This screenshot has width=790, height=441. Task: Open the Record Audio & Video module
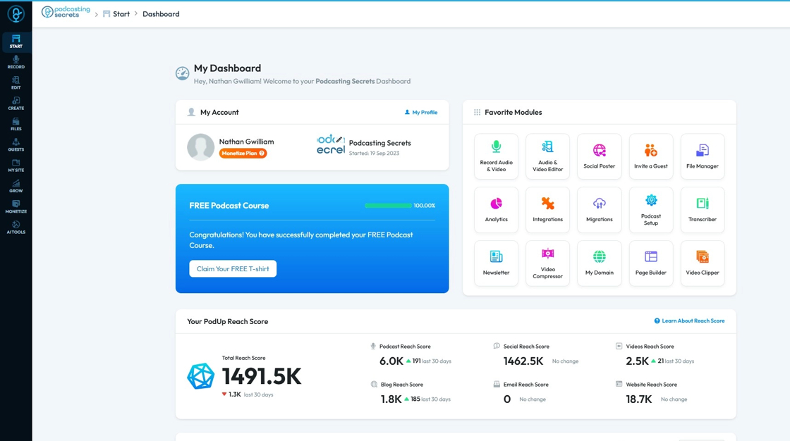tap(497, 156)
